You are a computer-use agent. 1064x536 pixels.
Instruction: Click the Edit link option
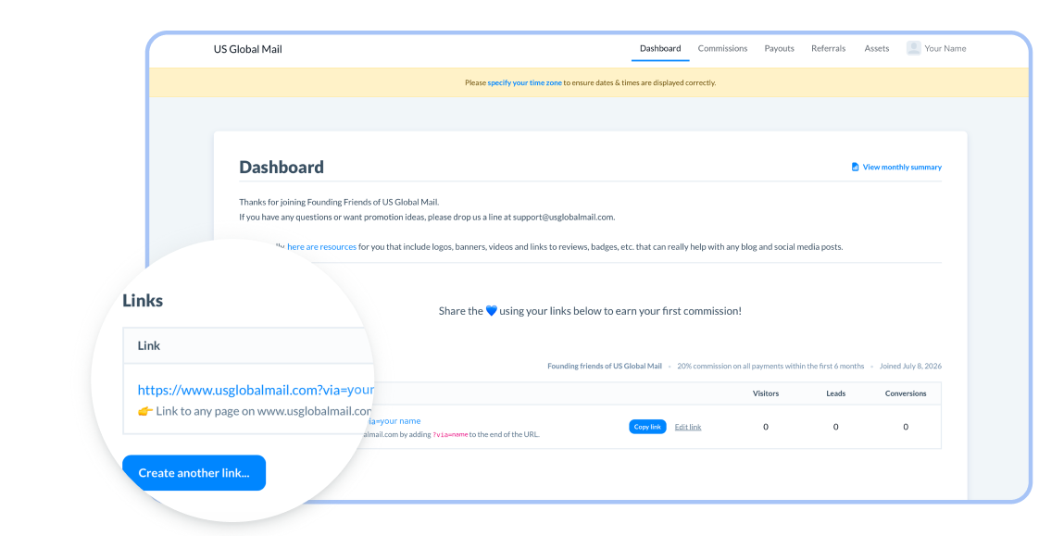click(x=687, y=427)
